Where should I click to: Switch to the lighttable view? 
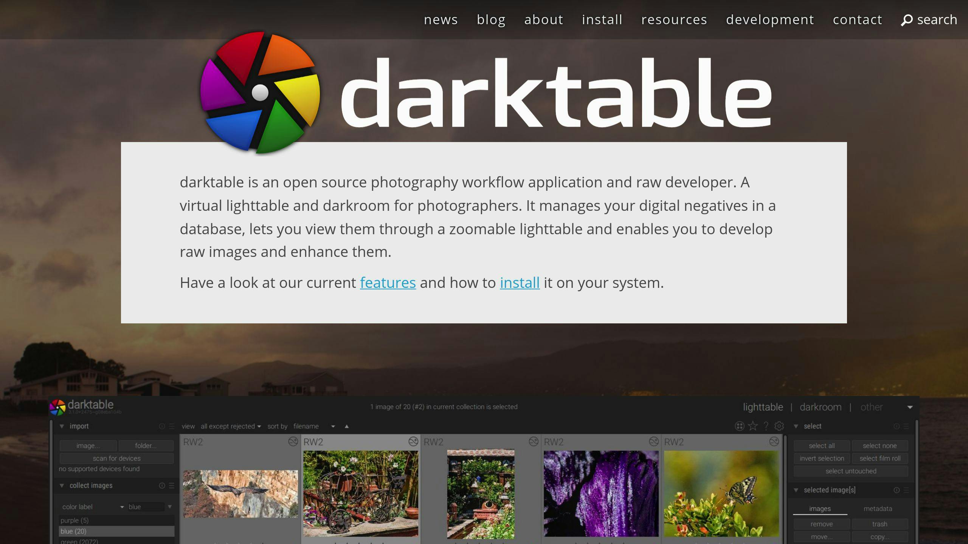[x=763, y=407]
